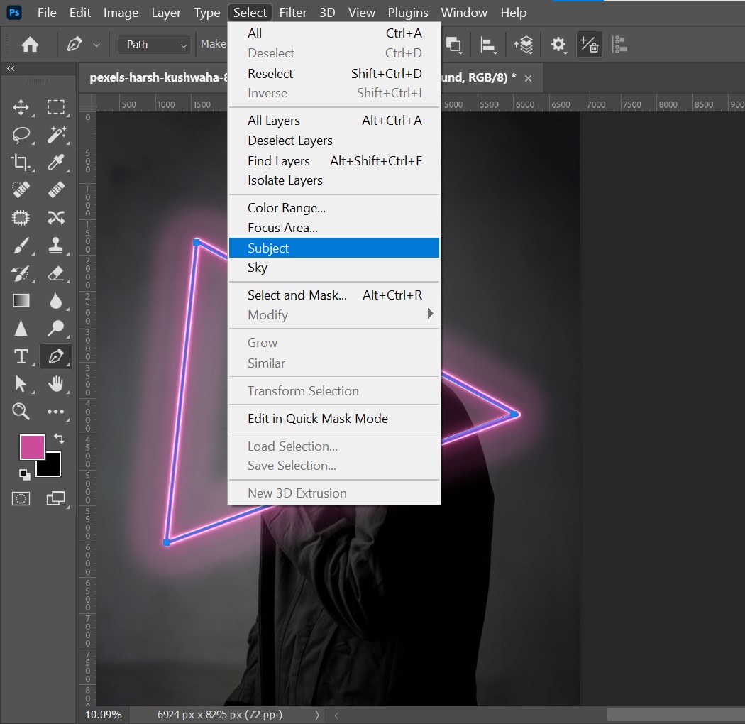Click the Align Edges icon

[620, 45]
